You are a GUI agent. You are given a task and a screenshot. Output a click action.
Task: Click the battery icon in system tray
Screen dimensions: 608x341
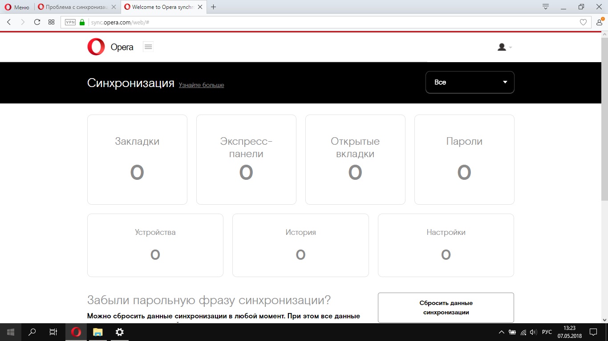pyautogui.click(x=512, y=332)
